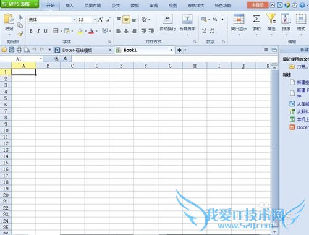
Task: Switch to the 公式 (Formulas) ribbon tab
Action: (x=116, y=6)
